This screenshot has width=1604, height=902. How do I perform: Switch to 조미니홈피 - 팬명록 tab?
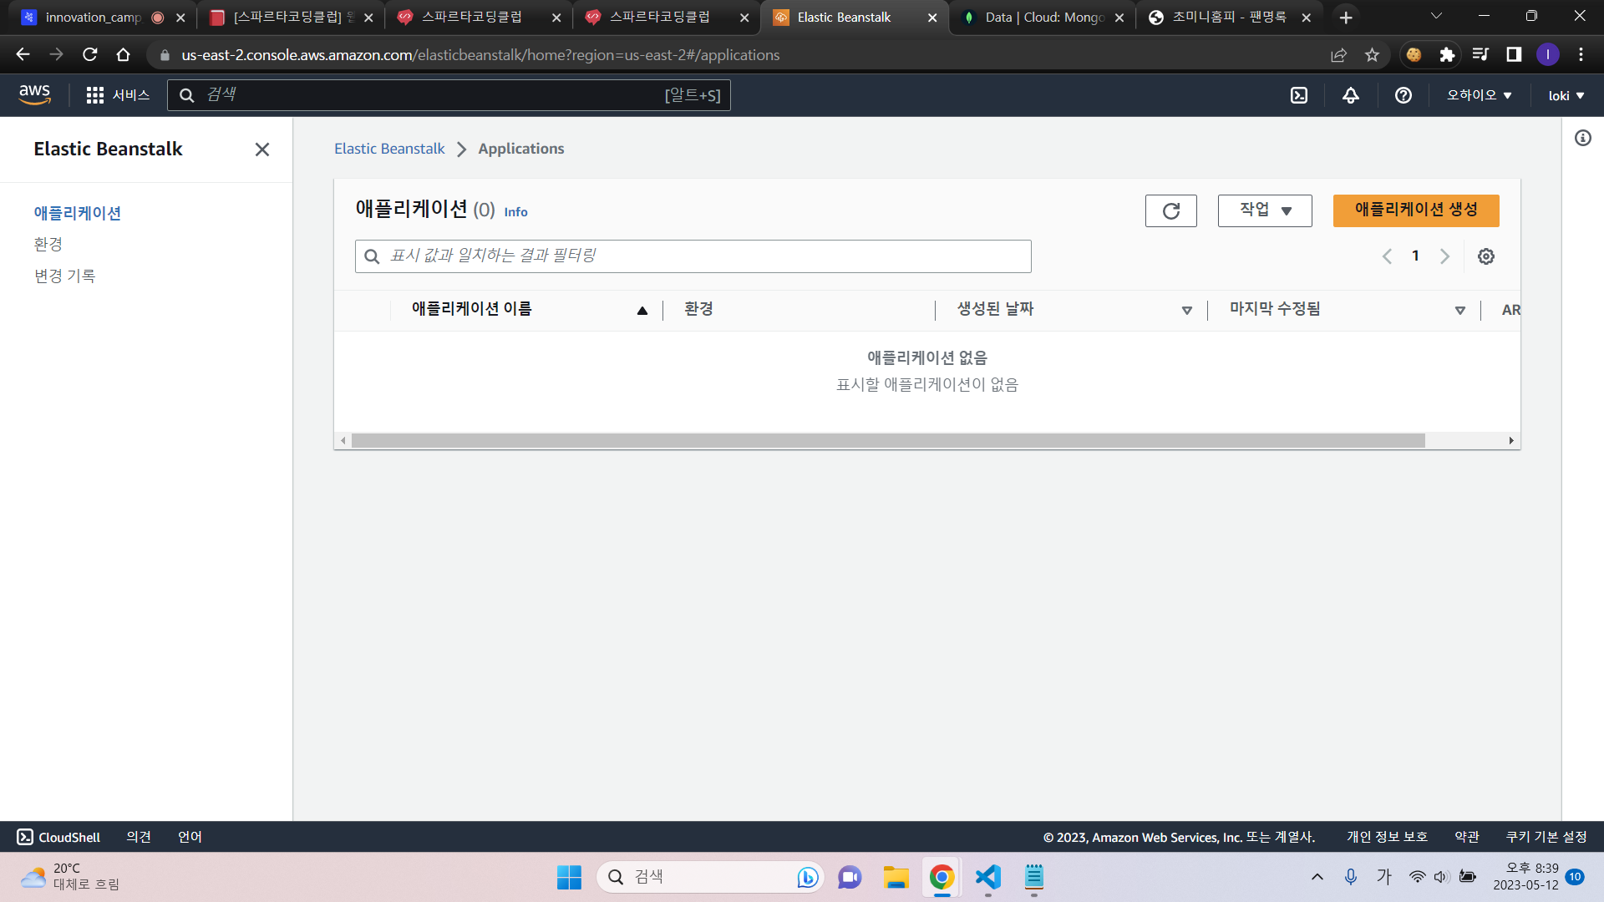[1230, 18]
